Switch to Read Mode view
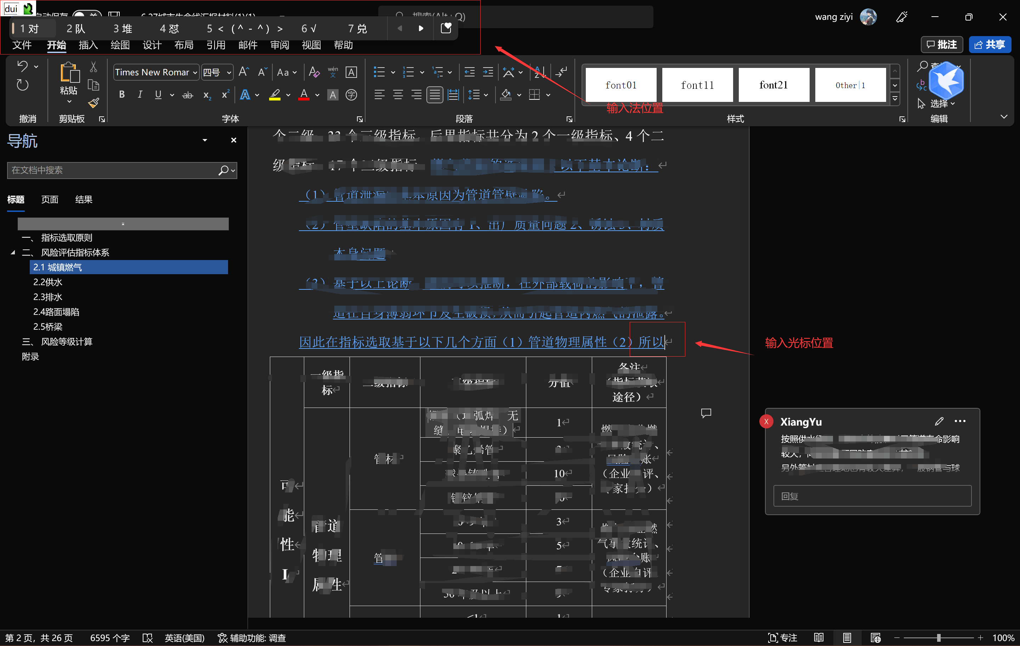Viewport: 1020px width, 646px height. (x=819, y=638)
